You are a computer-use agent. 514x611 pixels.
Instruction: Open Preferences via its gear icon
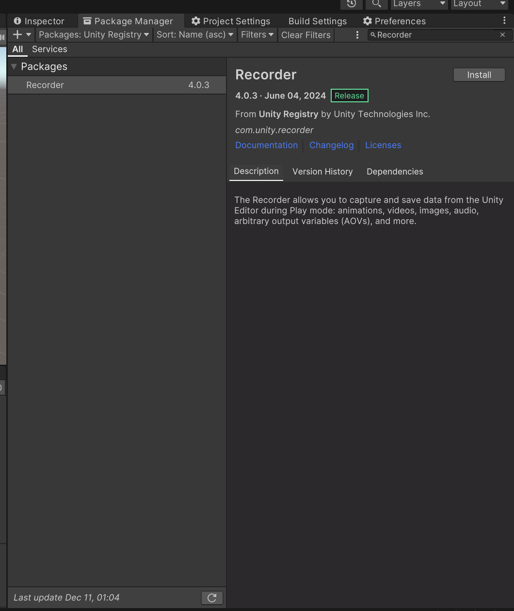coord(368,21)
